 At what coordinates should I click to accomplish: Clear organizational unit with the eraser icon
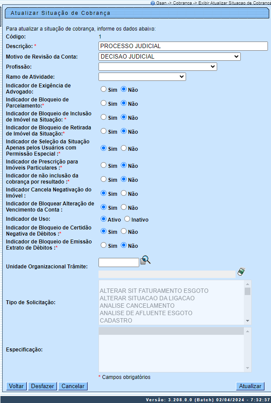click(241, 272)
